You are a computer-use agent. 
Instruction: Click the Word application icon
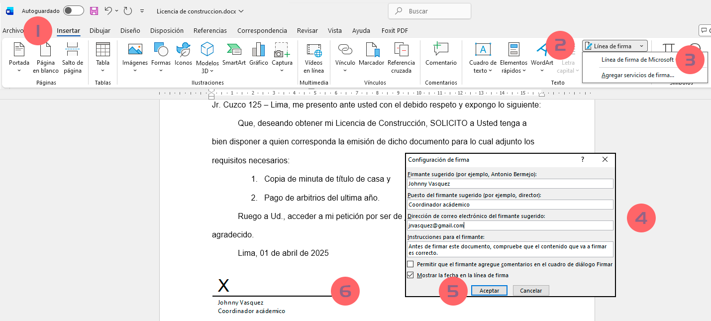click(x=10, y=10)
